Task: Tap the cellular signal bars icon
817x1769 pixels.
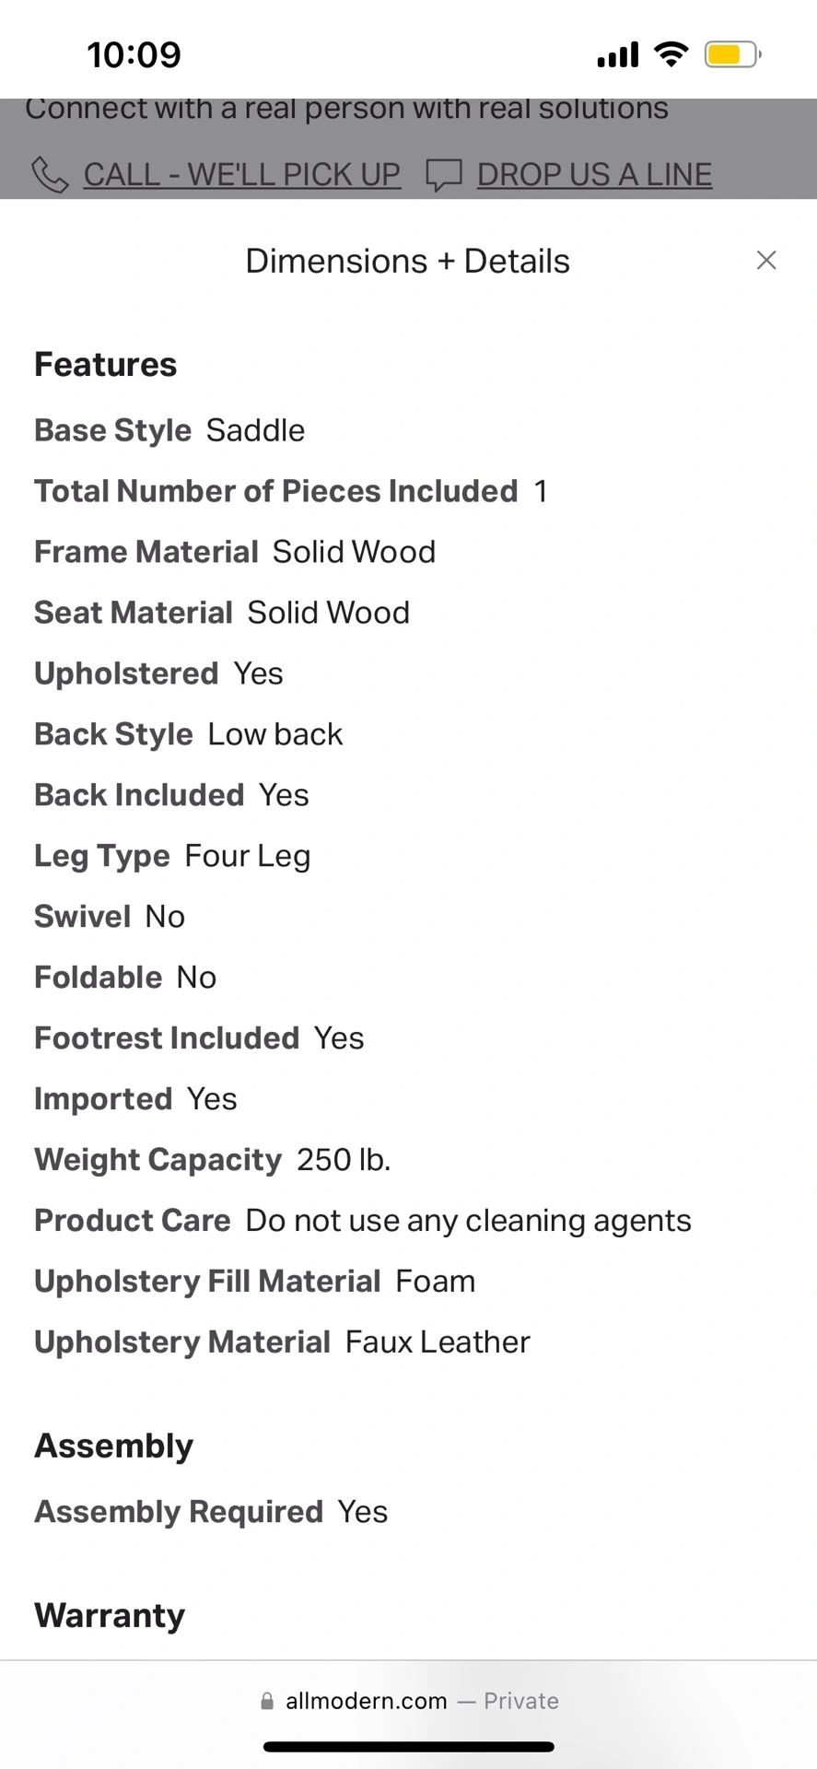Action: coord(617,55)
